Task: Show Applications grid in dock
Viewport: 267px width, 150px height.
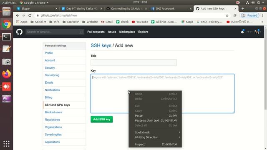Action: [x=7, y=144]
